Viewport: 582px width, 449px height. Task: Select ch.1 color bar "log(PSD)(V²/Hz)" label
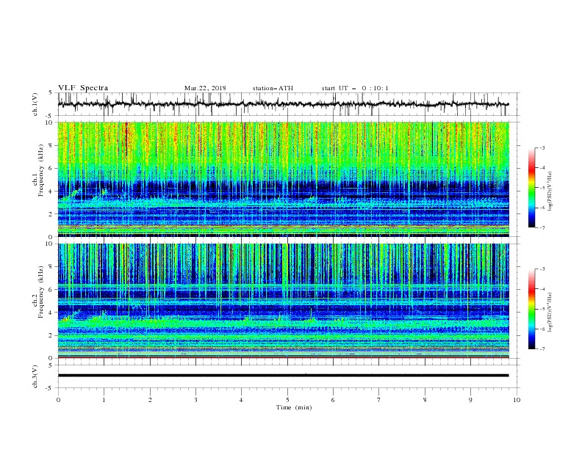(x=551, y=191)
